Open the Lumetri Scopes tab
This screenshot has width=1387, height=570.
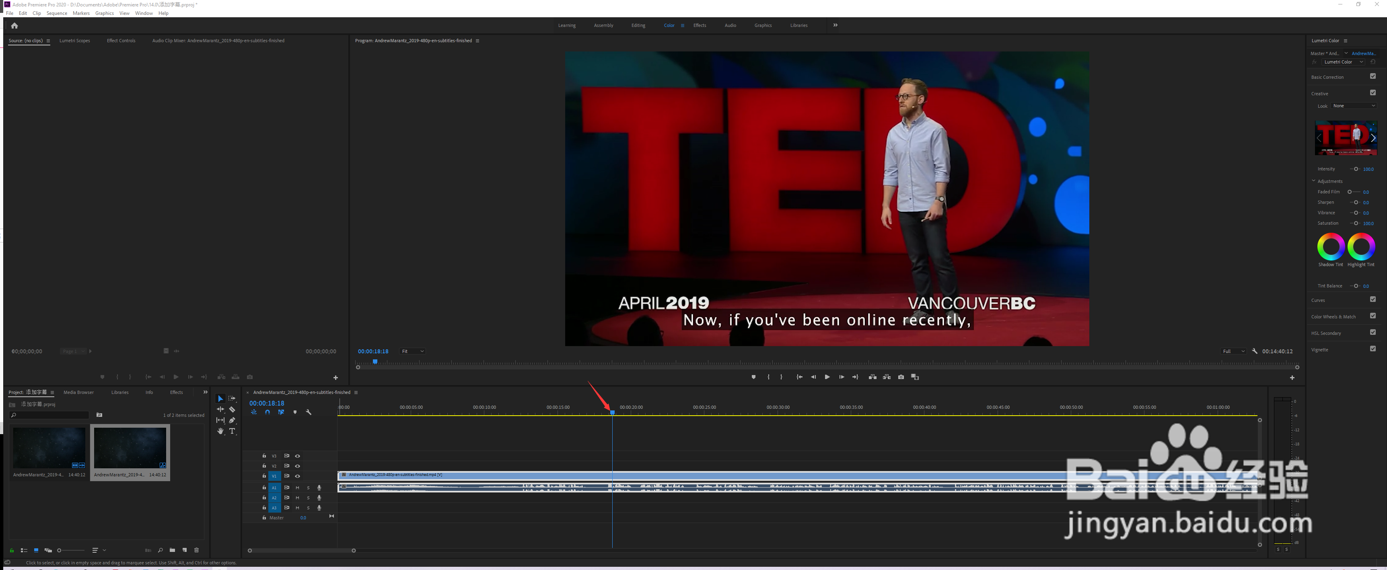tap(75, 41)
